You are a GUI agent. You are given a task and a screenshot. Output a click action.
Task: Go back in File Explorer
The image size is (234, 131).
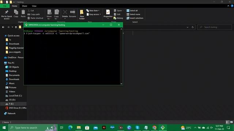click(x=3, y=27)
